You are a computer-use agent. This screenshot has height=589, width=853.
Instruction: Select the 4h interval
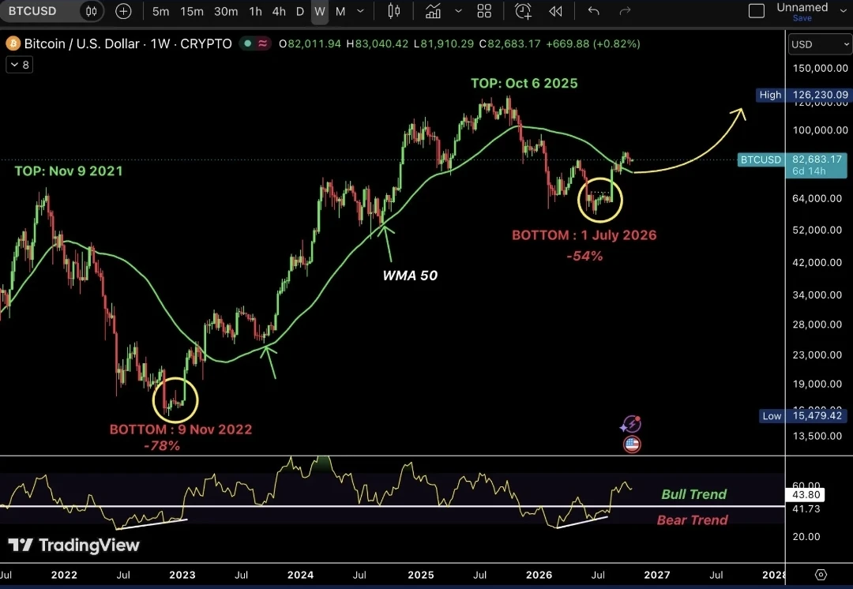point(279,11)
